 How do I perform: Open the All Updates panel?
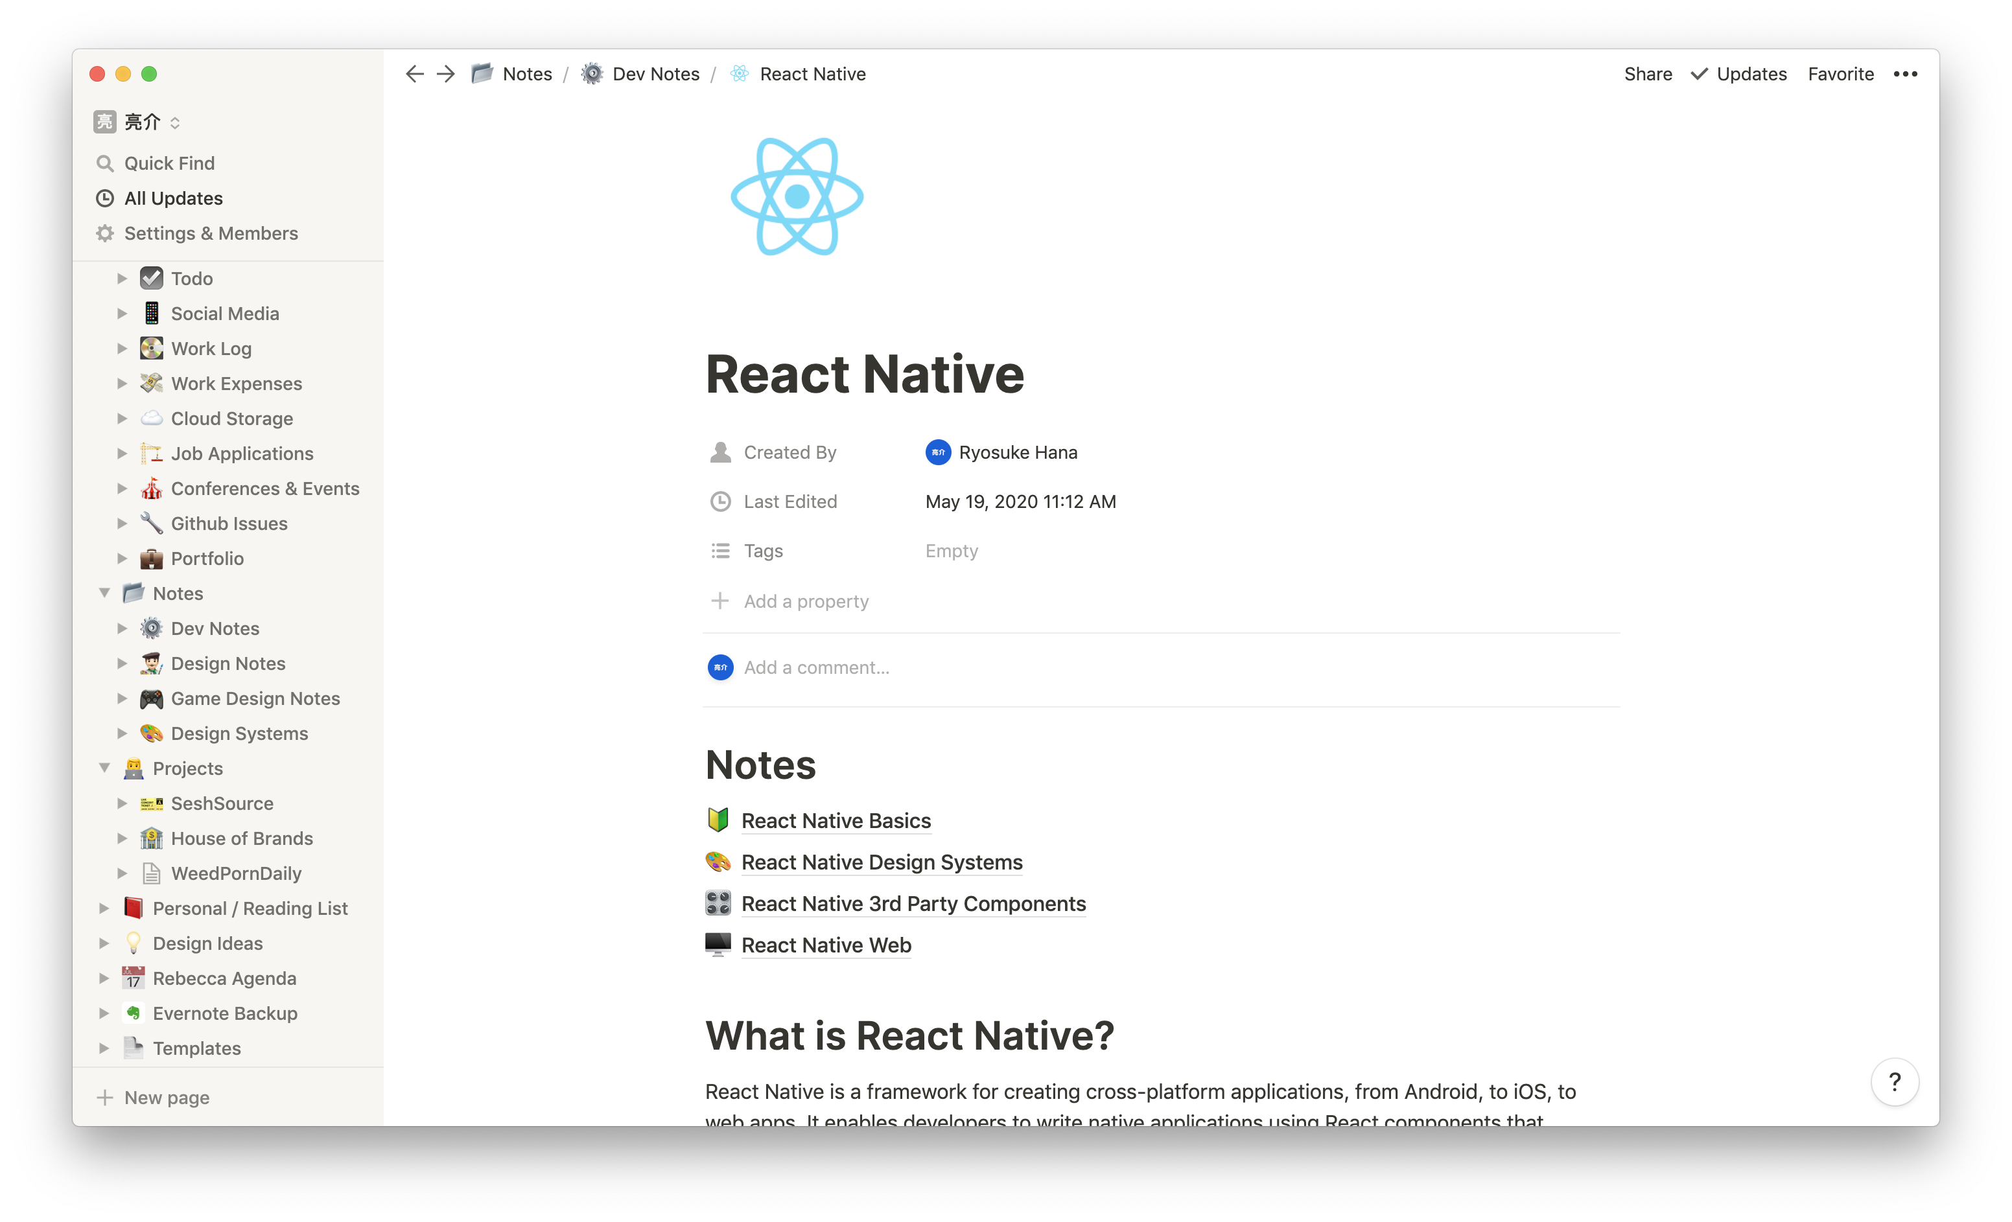(173, 198)
